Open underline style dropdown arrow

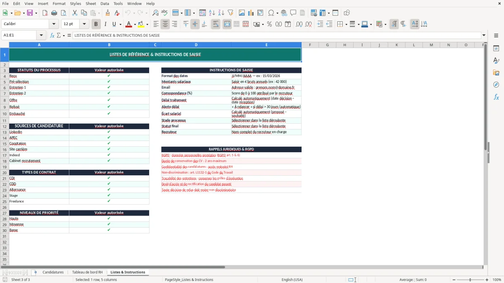120,24
